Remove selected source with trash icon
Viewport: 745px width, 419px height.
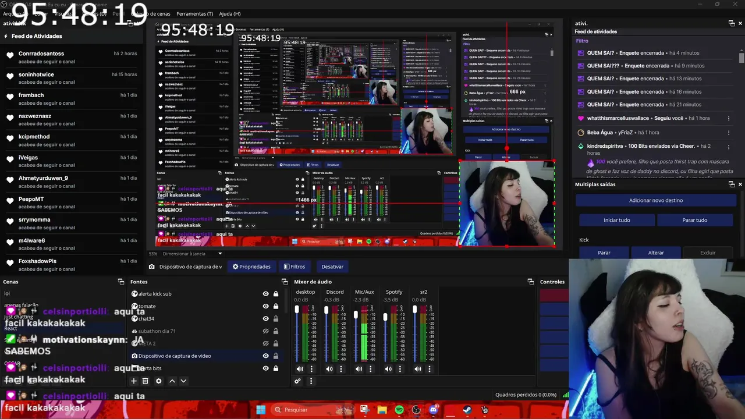click(x=146, y=381)
